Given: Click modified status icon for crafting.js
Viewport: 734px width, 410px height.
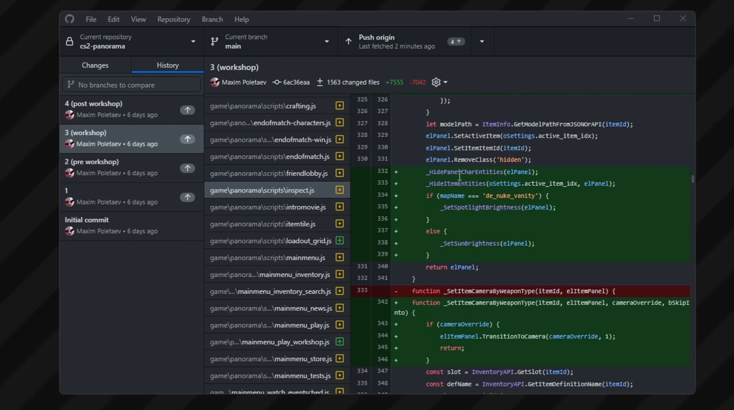Looking at the screenshot, I should tap(340, 105).
